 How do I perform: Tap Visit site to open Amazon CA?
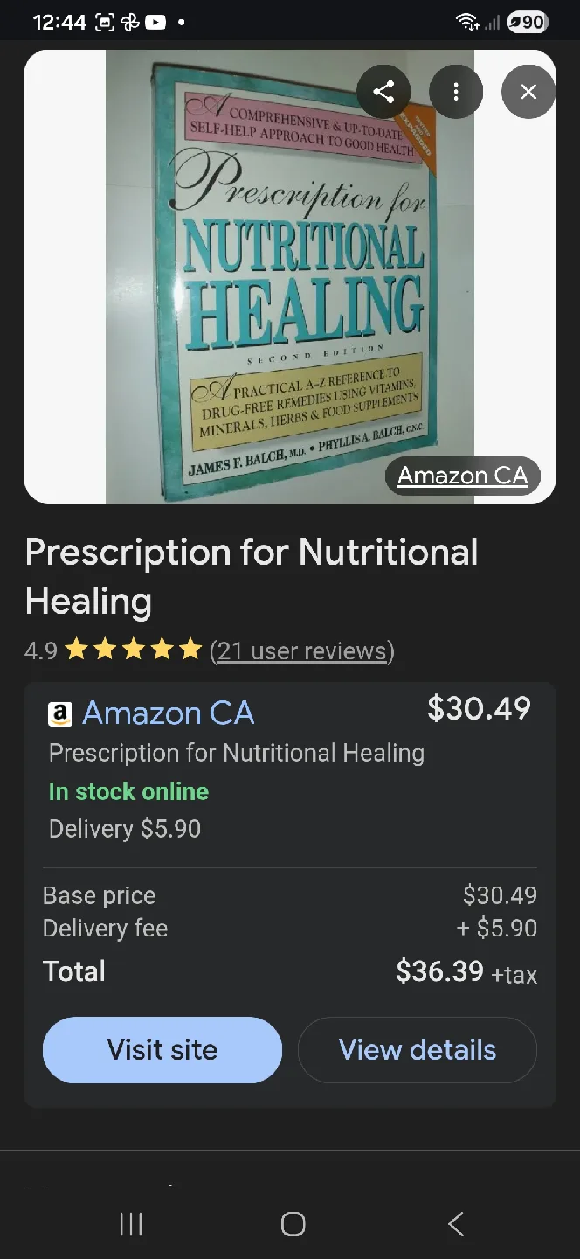pos(162,1049)
